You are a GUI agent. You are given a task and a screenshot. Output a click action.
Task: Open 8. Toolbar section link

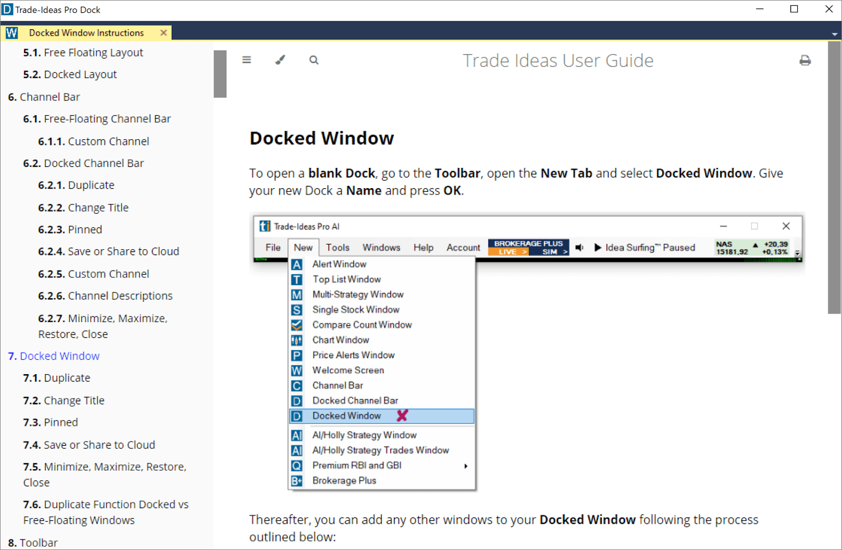click(32, 543)
